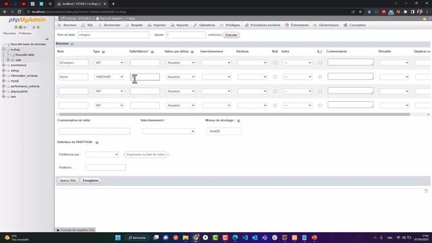
Task: Show hidden system tray icons chevron
Action: [375, 238]
